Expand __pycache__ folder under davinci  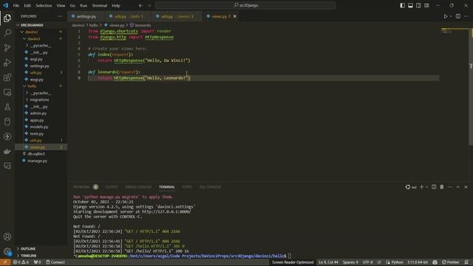[x=41, y=46]
